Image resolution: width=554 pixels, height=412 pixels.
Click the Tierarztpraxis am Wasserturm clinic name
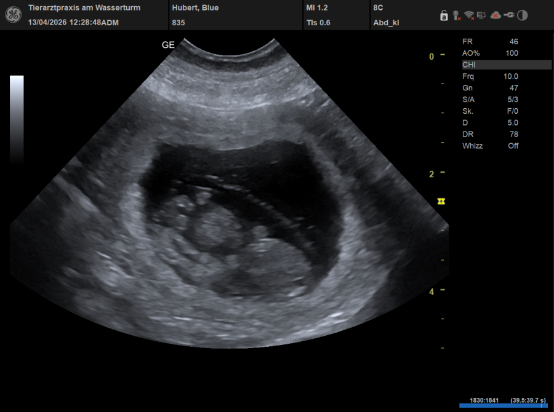tap(84, 8)
